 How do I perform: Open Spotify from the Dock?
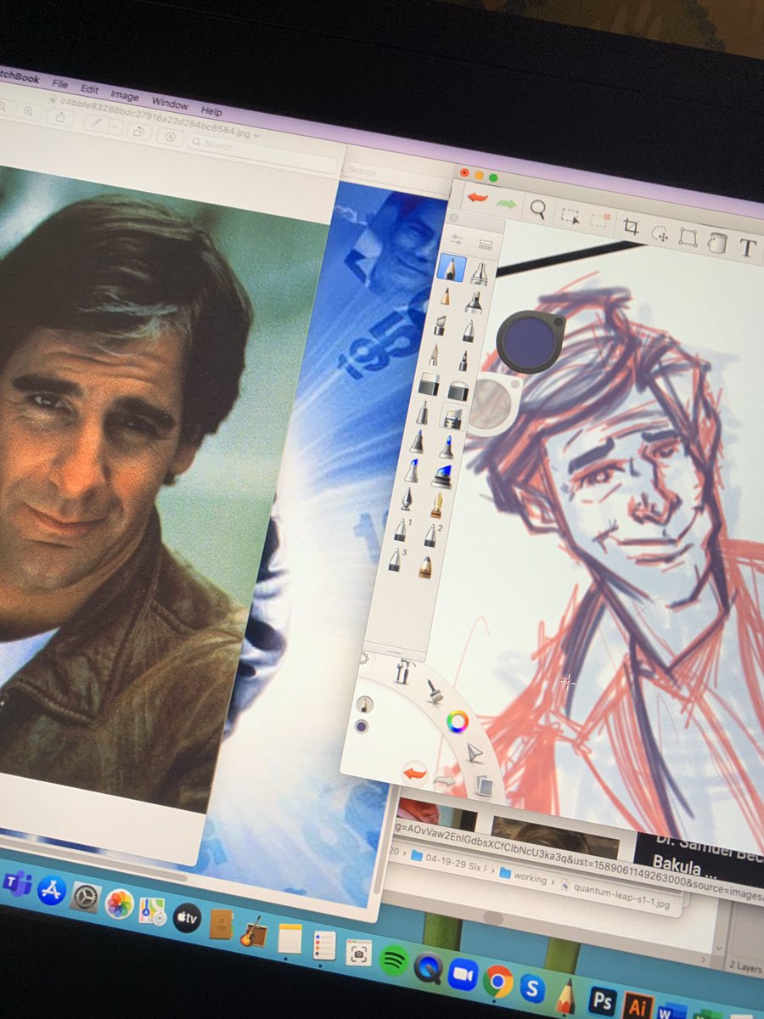point(392,959)
